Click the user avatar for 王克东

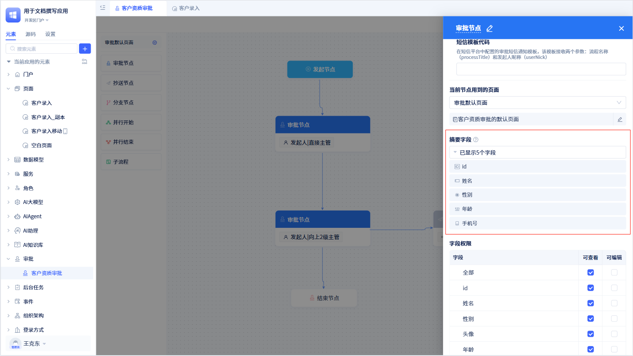[15, 343]
